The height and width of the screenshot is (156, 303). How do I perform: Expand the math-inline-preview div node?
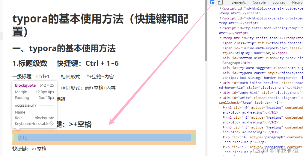(x=221, y=82)
